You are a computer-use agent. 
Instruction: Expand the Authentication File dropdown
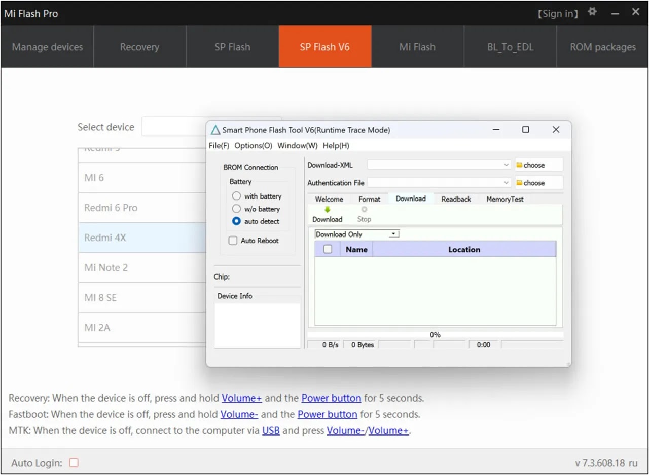[x=506, y=182]
